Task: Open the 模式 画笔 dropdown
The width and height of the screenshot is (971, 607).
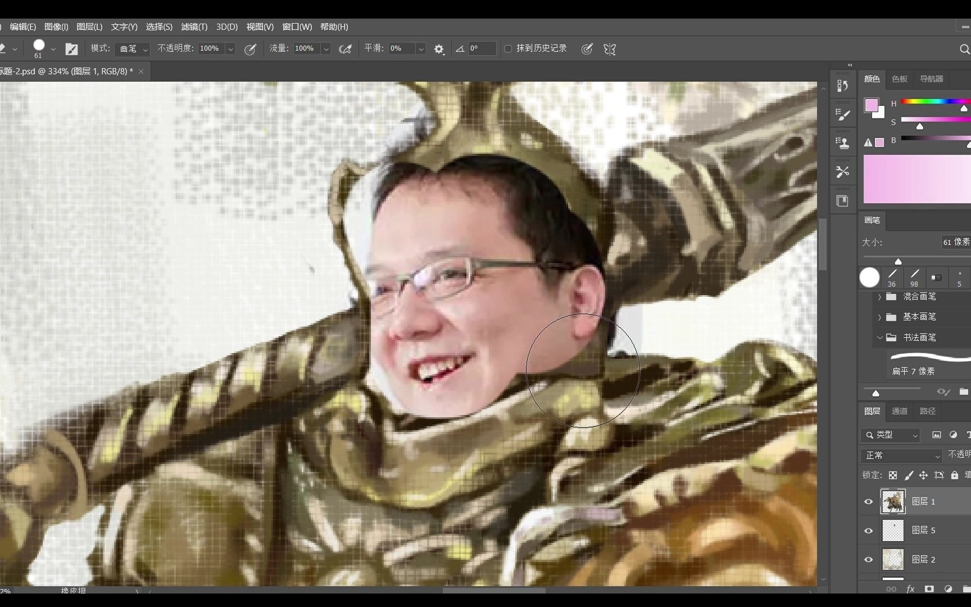Action: pos(132,49)
